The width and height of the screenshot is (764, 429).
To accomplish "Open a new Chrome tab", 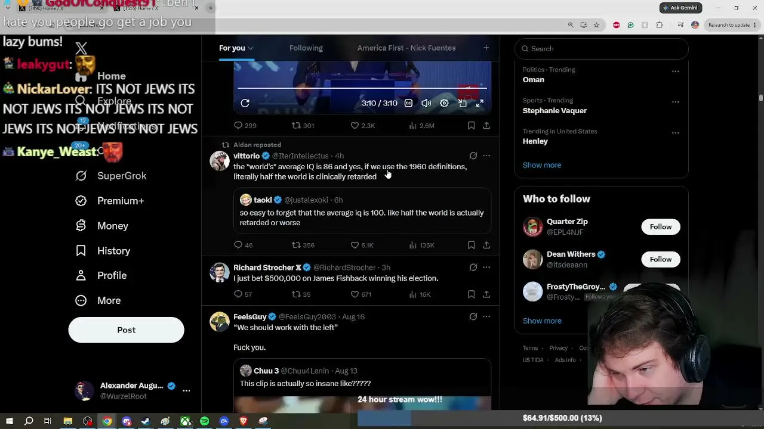I will pyautogui.click(x=211, y=8).
